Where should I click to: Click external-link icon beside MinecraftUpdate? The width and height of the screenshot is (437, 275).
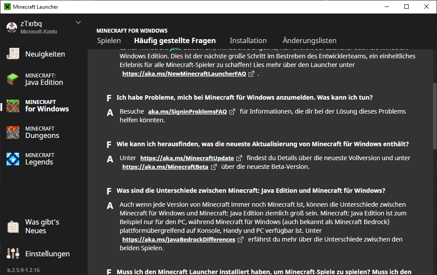tap(239, 158)
